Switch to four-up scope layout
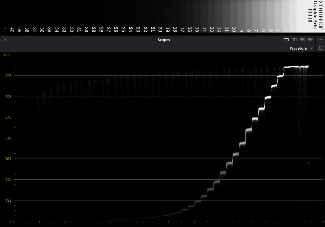This screenshot has height=227, width=325. click(x=302, y=40)
